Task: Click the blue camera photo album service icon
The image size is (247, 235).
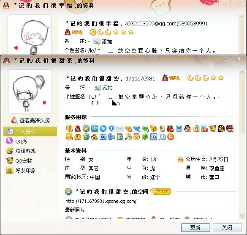Action: (103, 137)
